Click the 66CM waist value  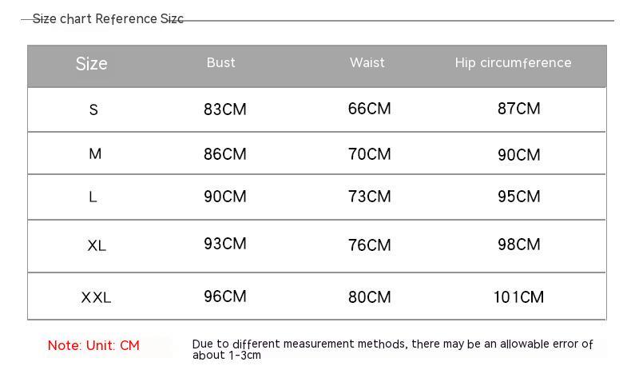[x=370, y=109]
